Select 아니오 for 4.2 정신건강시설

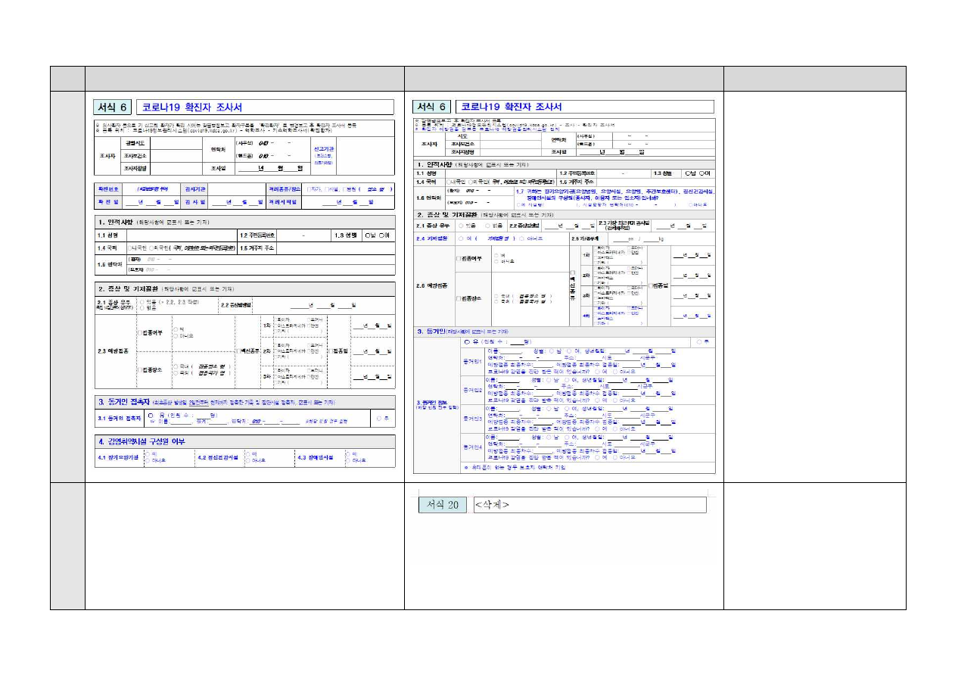tap(247, 459)
